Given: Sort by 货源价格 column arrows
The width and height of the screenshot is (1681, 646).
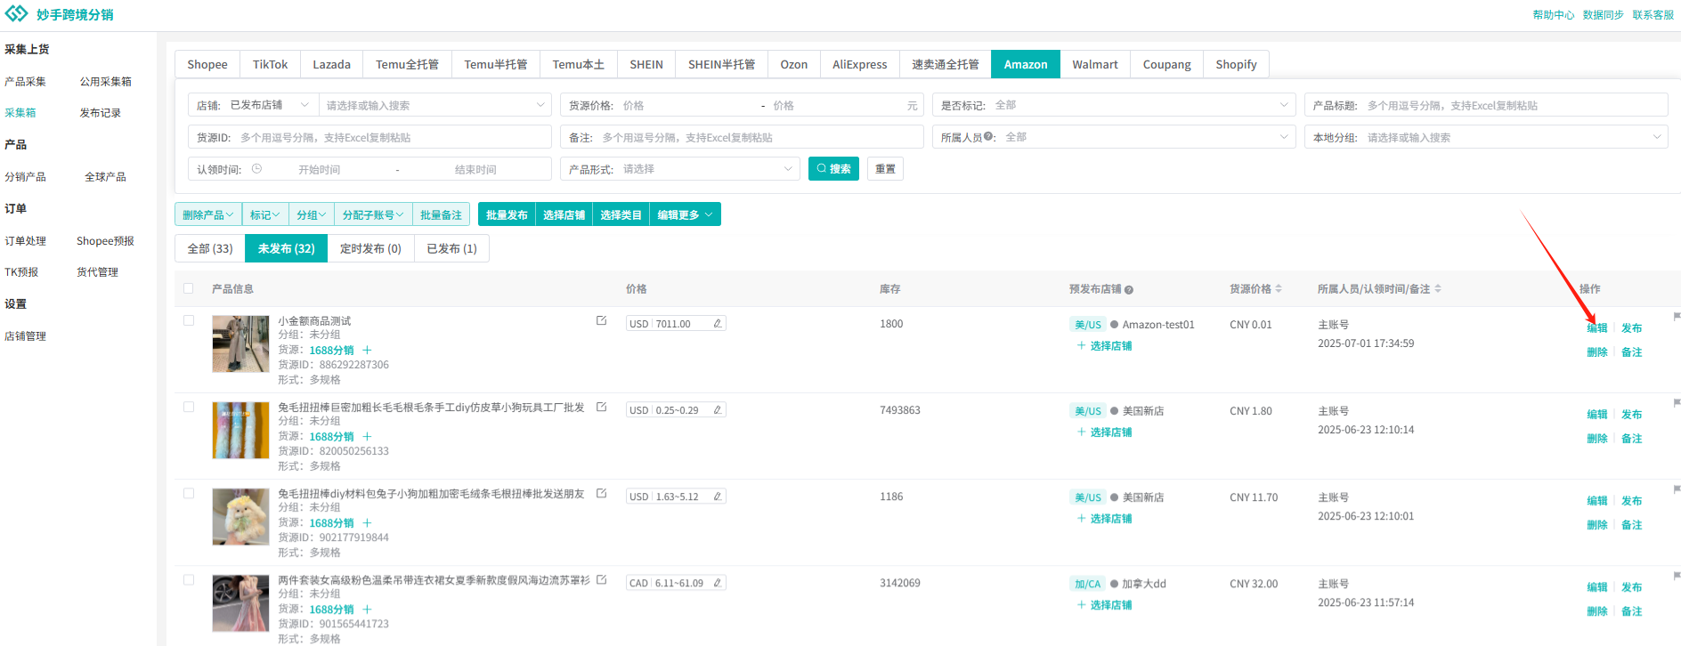Looking at the screenshot, I should click(x=1279, y=289).
